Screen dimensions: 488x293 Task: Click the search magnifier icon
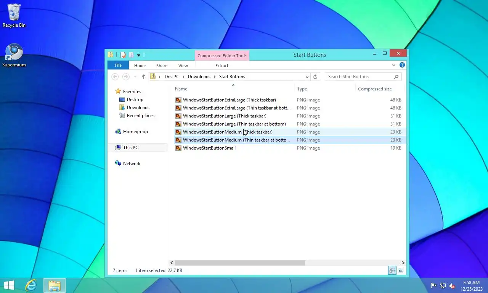pyautogui.click(x=396, y=77)
